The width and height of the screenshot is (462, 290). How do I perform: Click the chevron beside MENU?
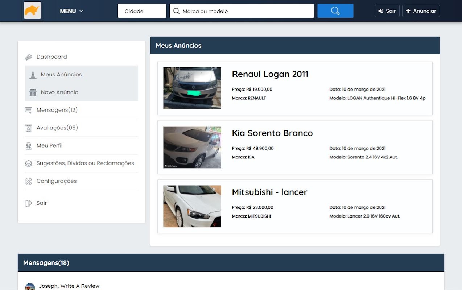81,11
